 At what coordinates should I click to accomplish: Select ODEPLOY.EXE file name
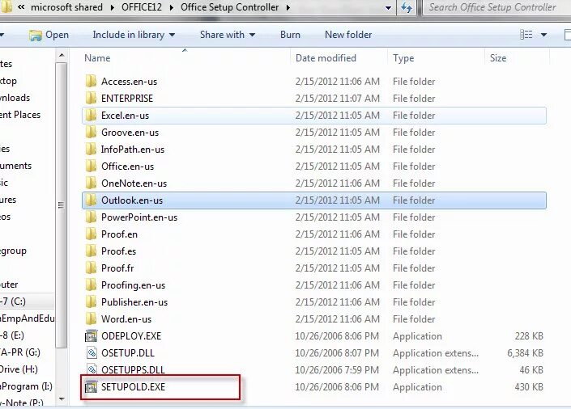131,336
